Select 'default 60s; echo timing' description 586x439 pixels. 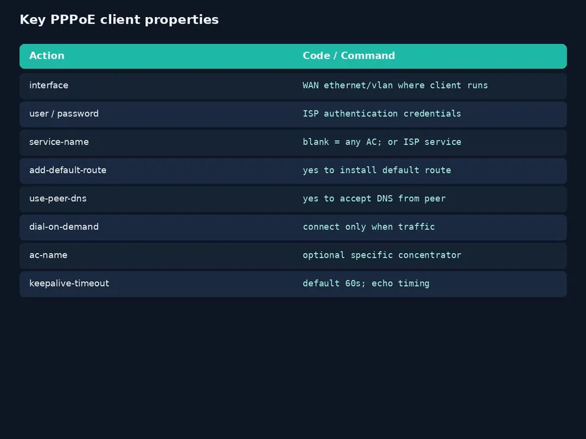click(x=366, y=284)
